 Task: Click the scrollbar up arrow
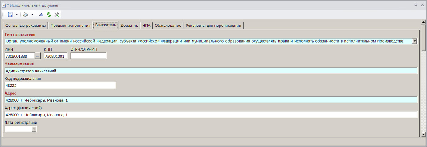(x=423, y=22)
